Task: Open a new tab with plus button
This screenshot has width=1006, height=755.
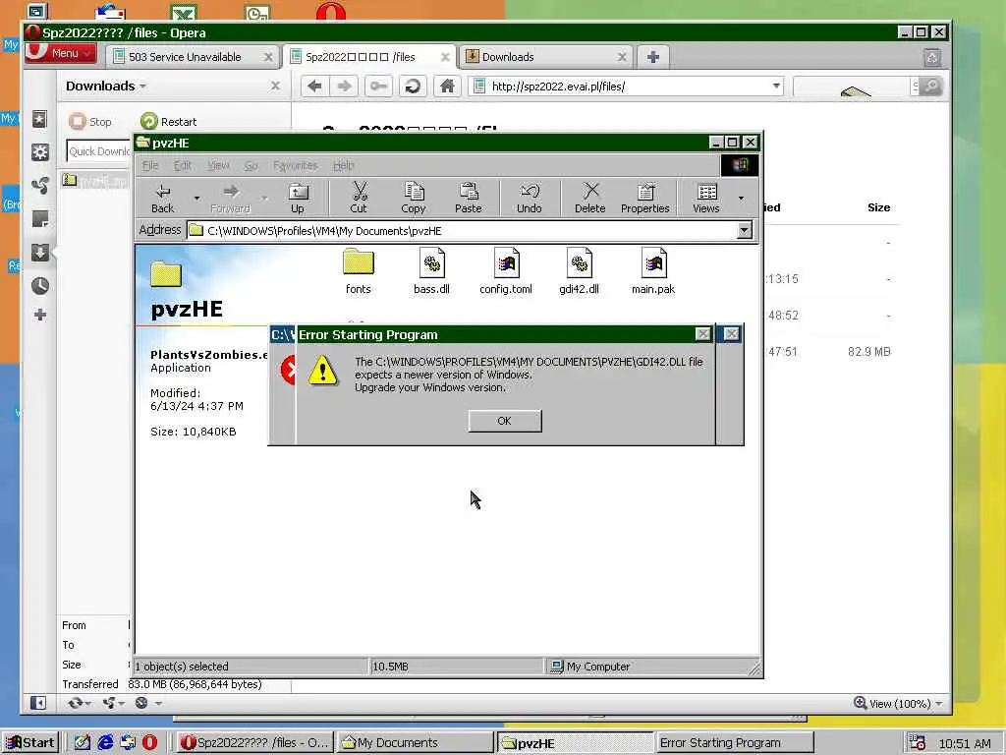Action: pos(653,57)
